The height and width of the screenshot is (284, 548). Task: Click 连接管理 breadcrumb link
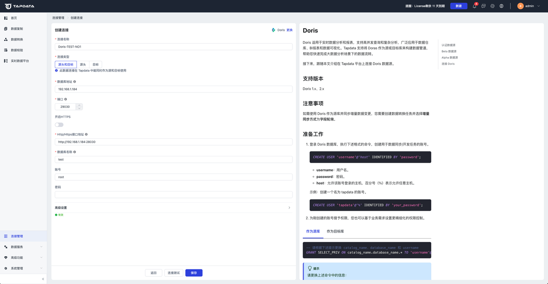(x=58, y=18)
